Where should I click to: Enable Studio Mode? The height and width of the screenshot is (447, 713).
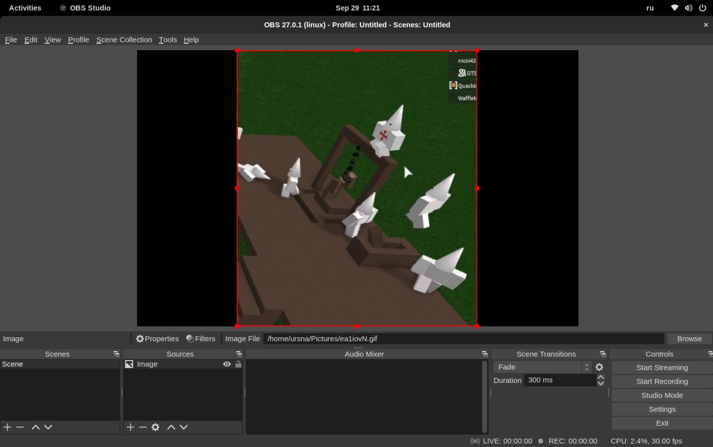(x=662, y=395)
